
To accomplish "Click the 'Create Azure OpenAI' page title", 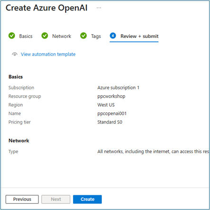I will (46, 8).
